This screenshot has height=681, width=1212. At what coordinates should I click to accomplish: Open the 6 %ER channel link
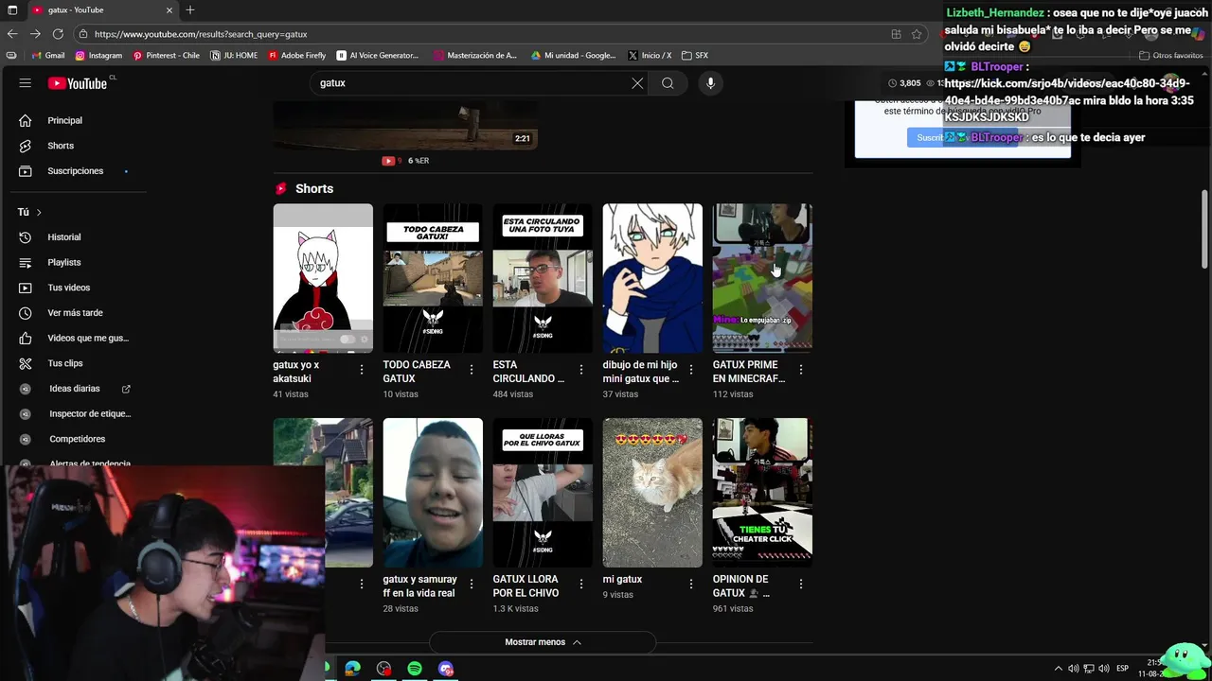coord(418,161)
